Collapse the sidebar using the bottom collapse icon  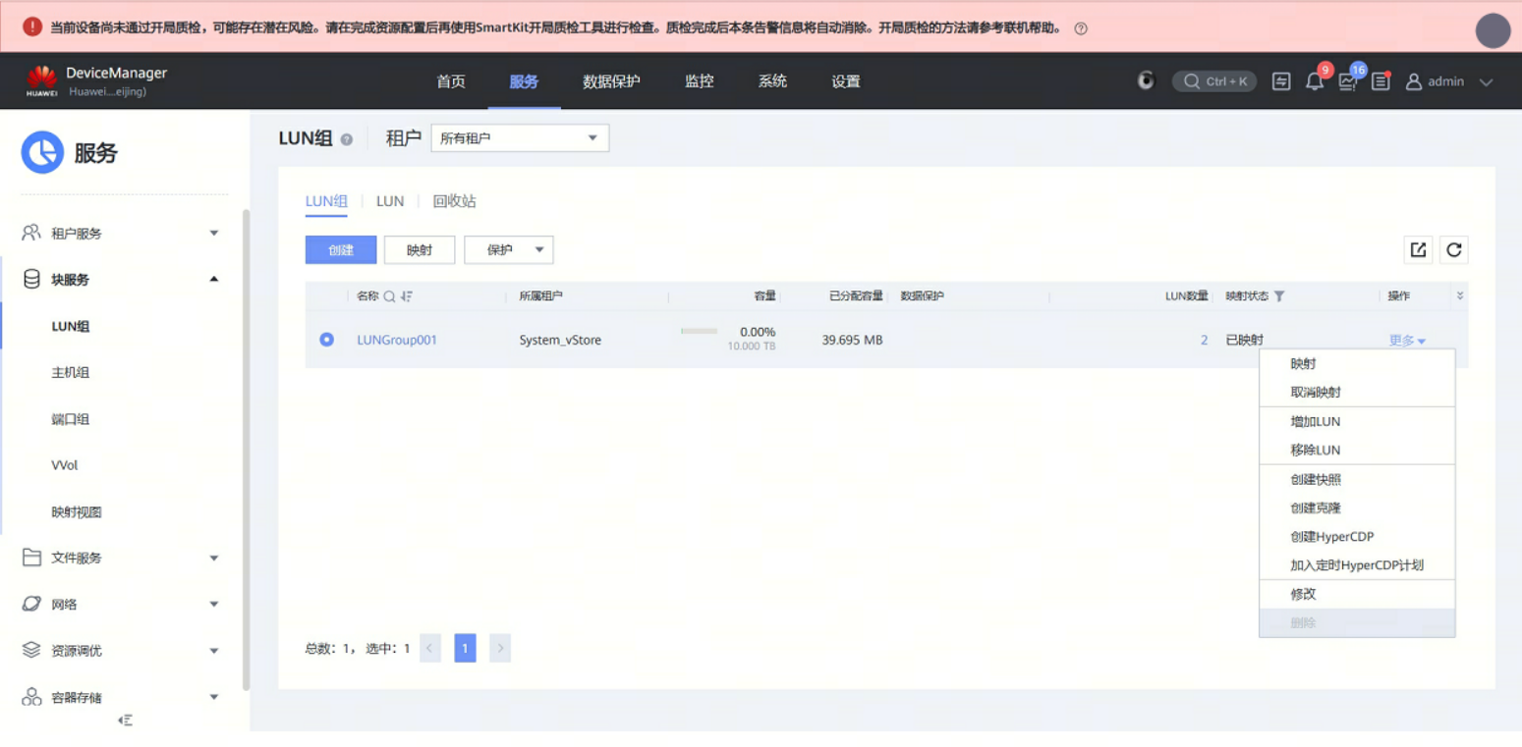click(x=125, y=720)
